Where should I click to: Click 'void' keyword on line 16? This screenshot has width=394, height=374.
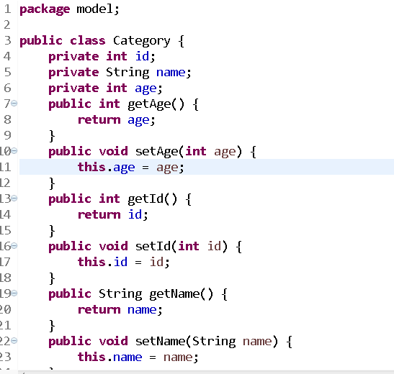coord(113,246)
